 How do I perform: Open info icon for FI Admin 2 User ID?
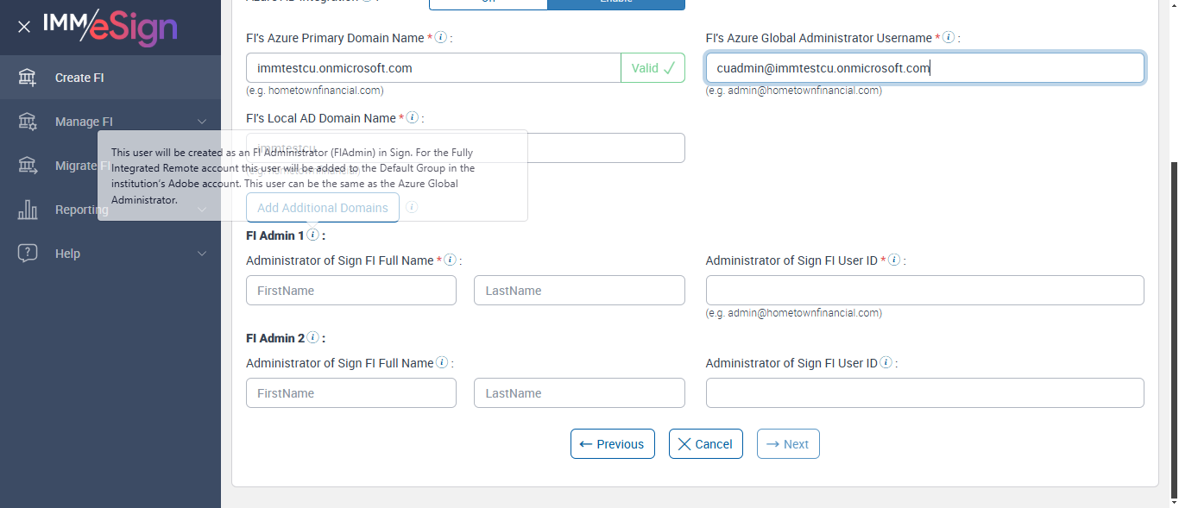click(x=886, y=363)
